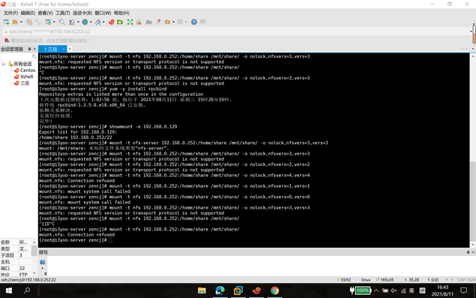The image size is (476, 298).
Task: Toggle full screen with green arrows icon
Action: click(130, 22)
